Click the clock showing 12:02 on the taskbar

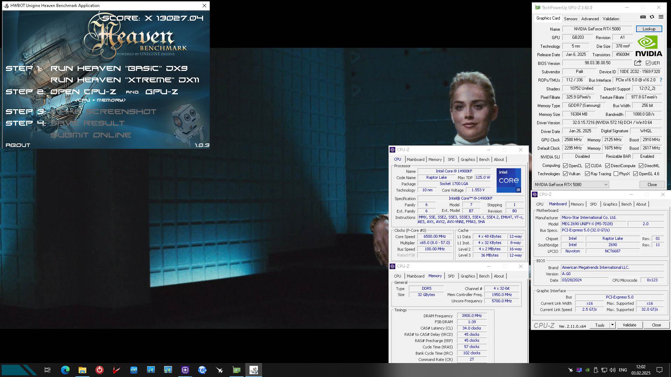tap(641, 367)
